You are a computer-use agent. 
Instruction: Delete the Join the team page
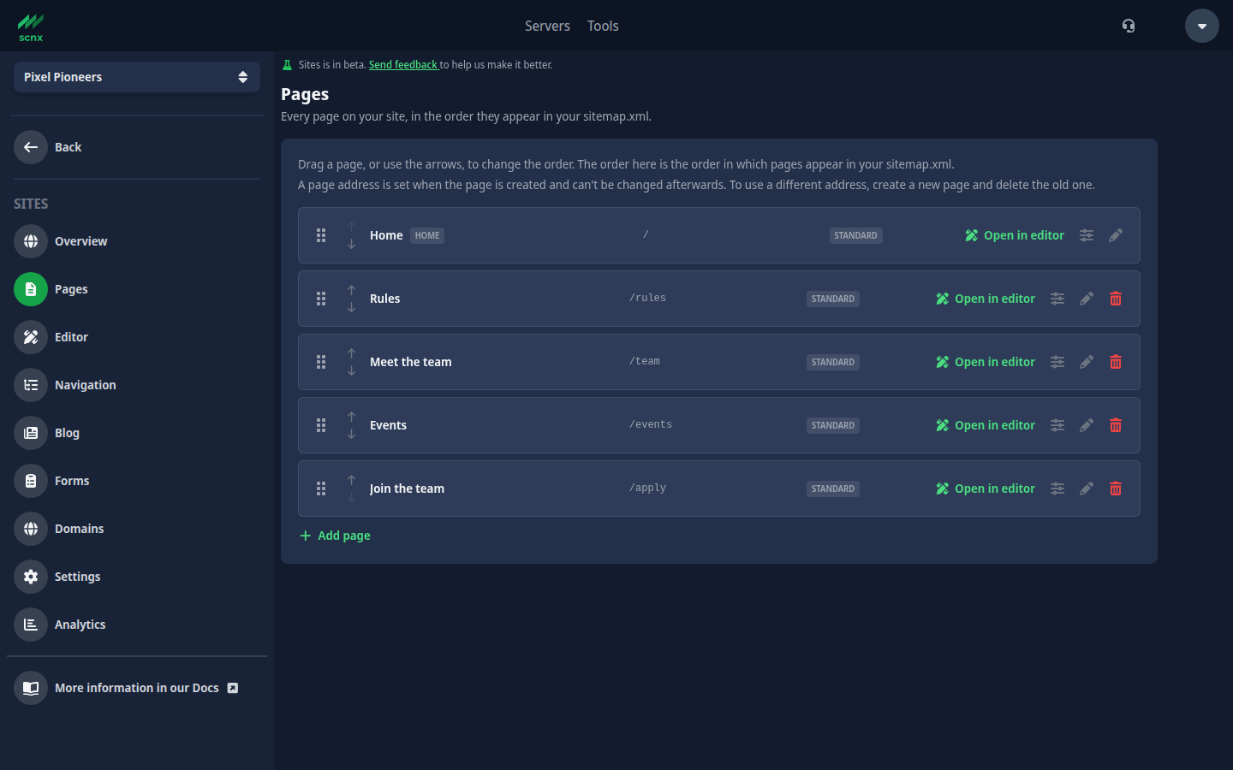coord(1116,489)
